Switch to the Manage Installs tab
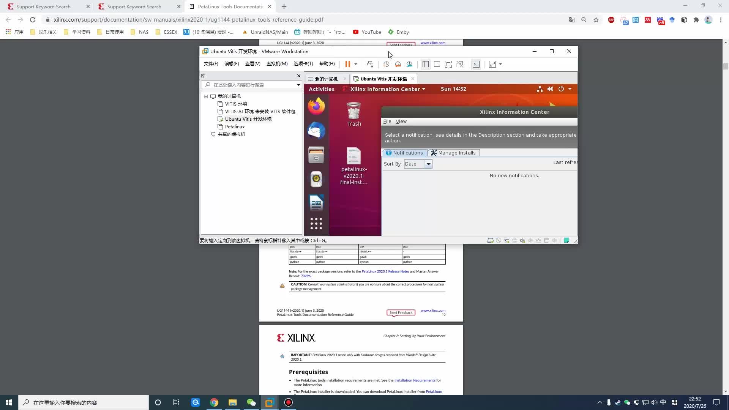729x410 pixels. (x=453, y=153)
